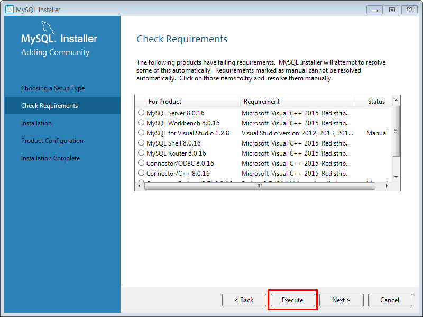423x317 pixels.
Task: Close the MySQL Installer window
Action: [x=409, y=10]
